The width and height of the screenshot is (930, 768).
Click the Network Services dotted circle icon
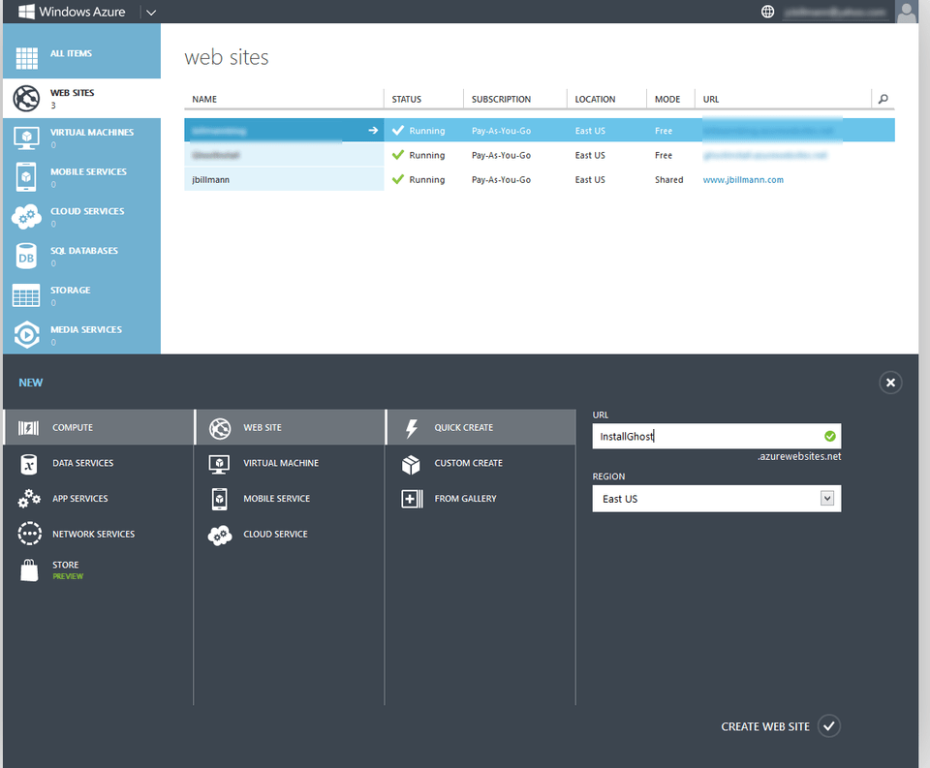coord(29,534)
